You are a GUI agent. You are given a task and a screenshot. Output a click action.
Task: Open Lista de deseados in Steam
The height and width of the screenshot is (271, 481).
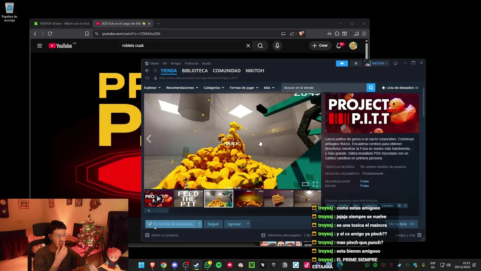400,88
